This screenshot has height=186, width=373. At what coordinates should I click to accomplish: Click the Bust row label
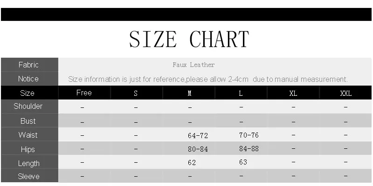coord(28,121)
